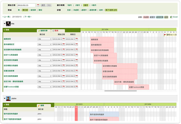Open due date calendar for 設置洽詢表單 row

tap(77, 71)
